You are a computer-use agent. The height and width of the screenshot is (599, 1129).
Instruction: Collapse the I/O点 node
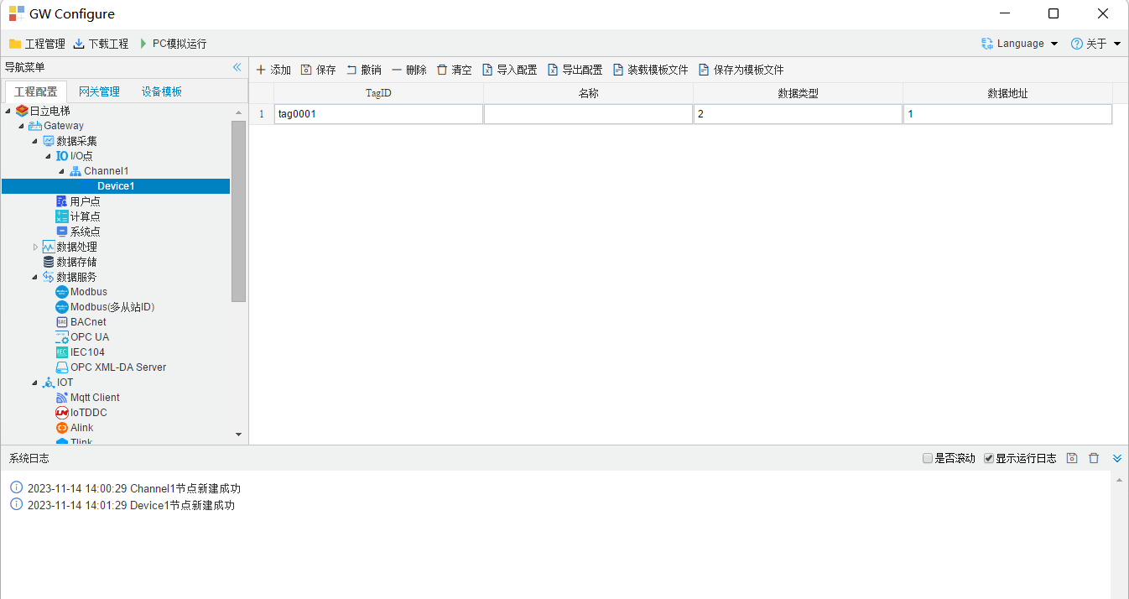[x=49, y=156]
